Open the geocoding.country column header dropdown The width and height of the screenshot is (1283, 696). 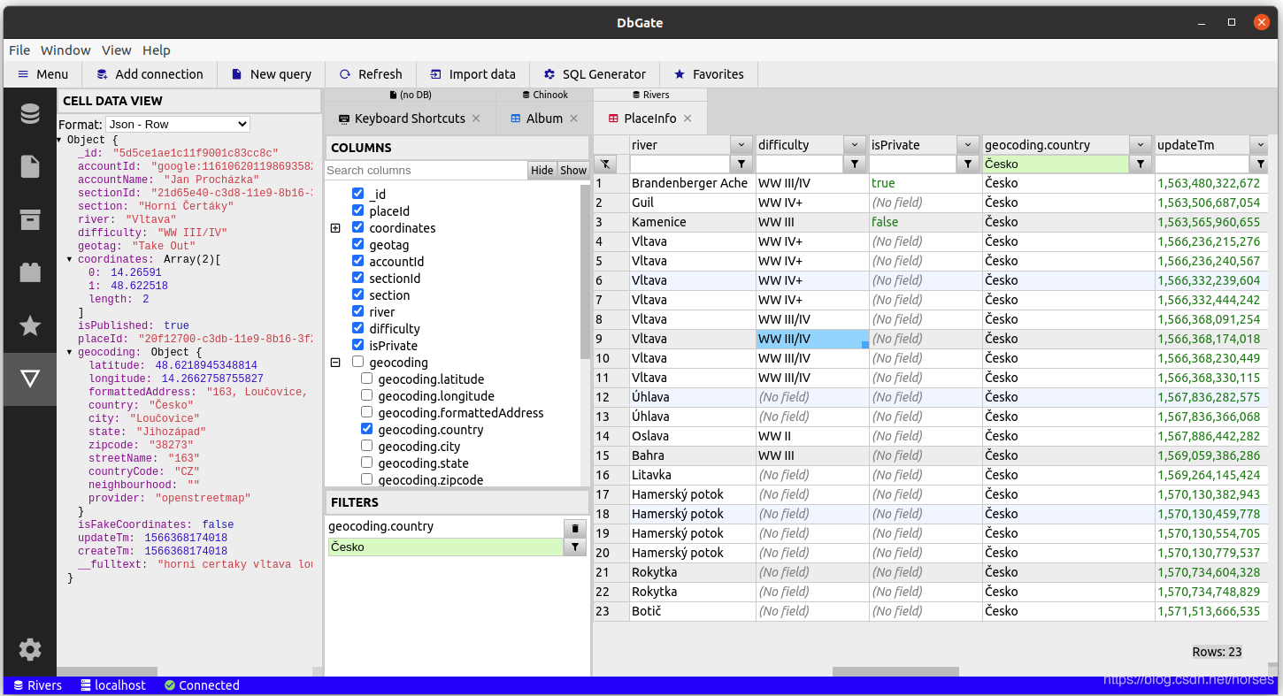(x=1141, y=145)
